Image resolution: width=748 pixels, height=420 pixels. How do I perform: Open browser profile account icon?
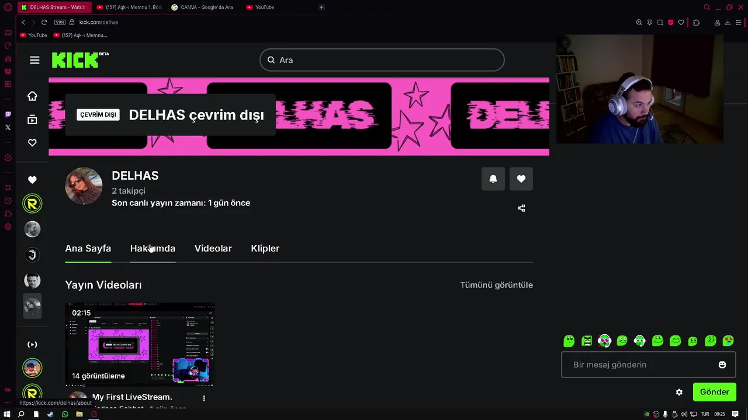coord(717,22)
